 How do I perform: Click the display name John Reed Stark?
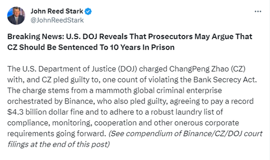pyautogui.click(x=57, y=12)
